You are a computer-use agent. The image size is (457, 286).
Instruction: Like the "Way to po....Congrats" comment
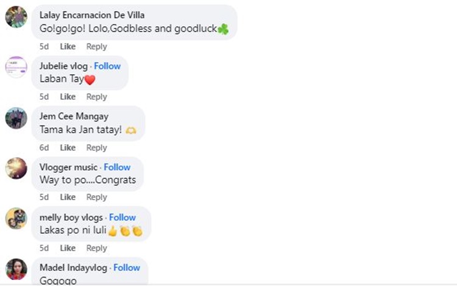(68, 197)
